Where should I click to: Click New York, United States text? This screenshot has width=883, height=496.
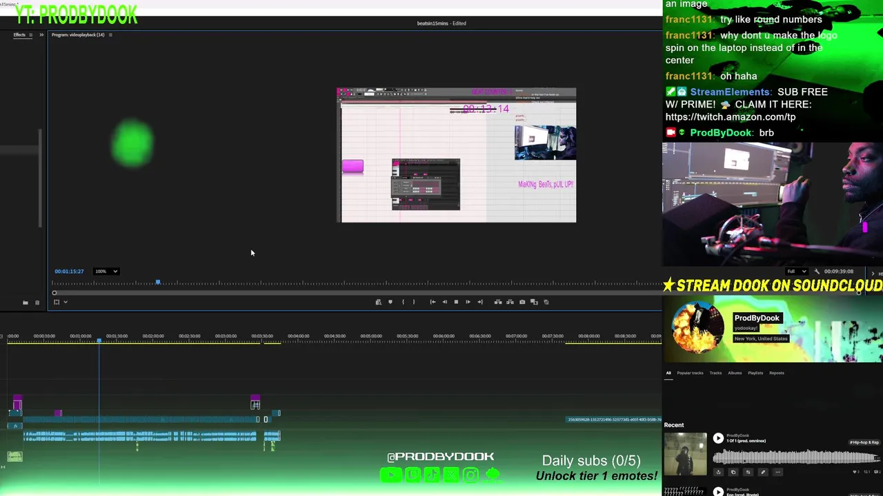[x=761, y=338]
